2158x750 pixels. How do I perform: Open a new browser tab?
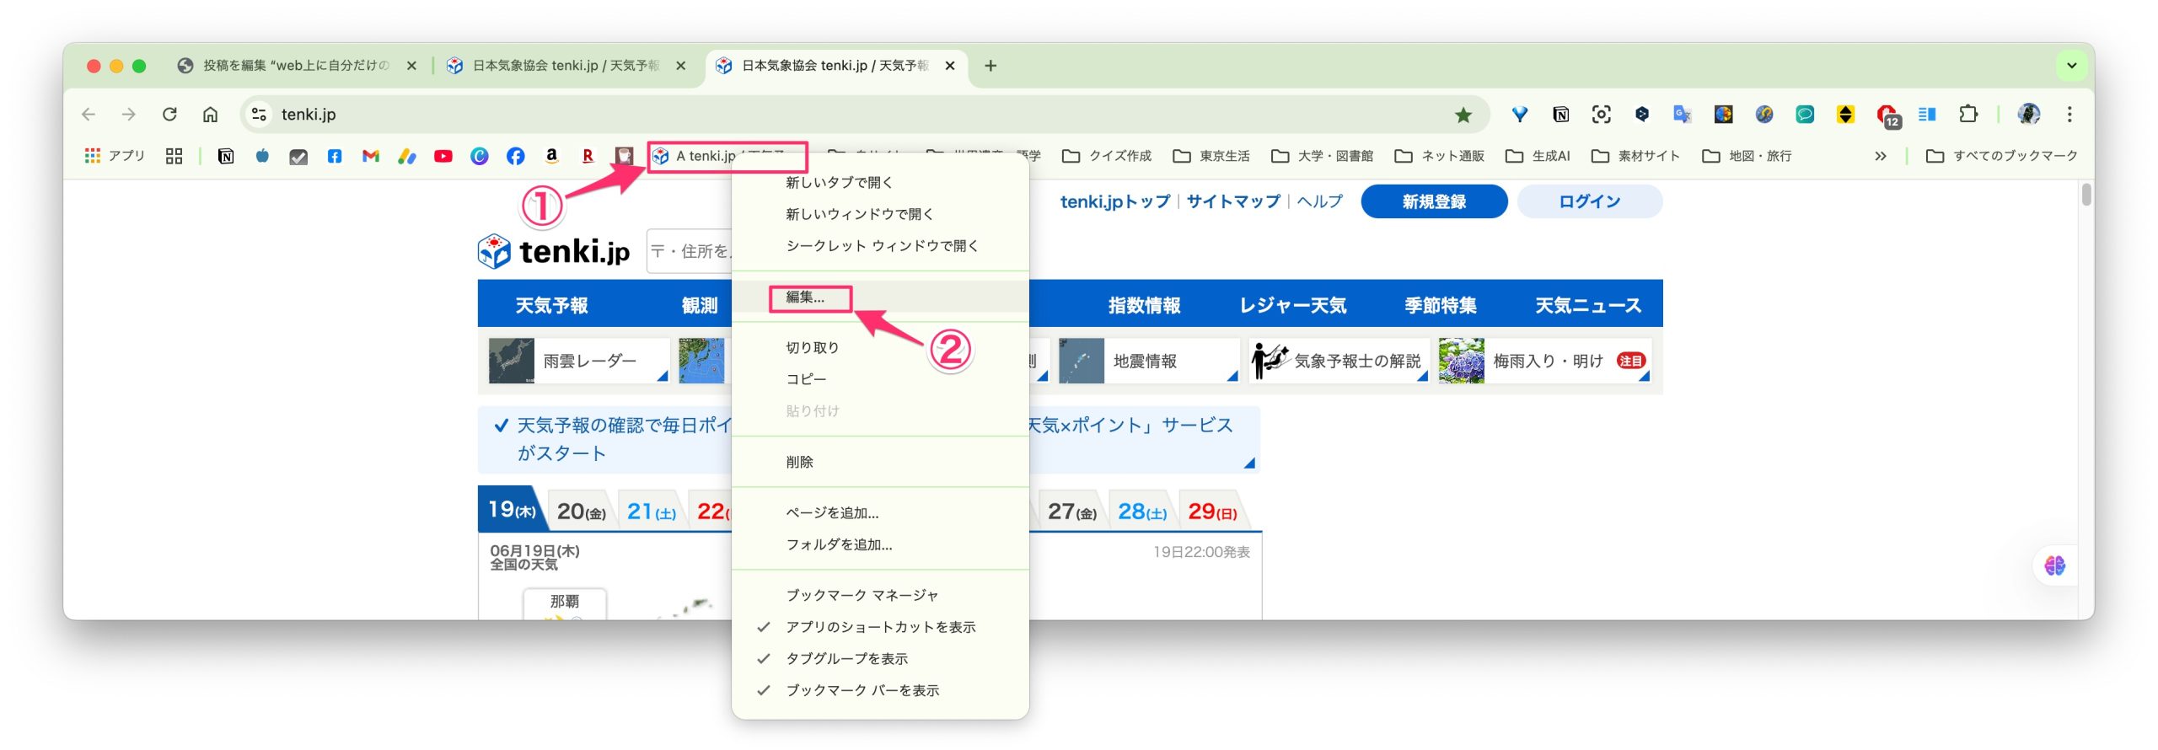pyautogui.click(x=990, y=65)
